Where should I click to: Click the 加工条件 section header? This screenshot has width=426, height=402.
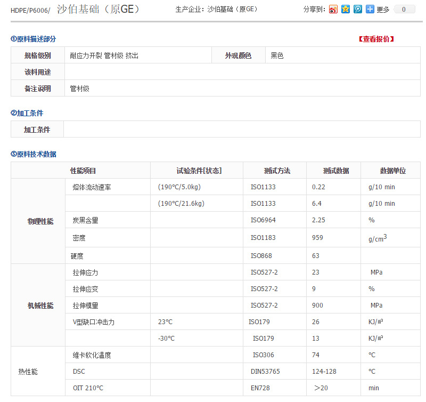pos(27,113)
